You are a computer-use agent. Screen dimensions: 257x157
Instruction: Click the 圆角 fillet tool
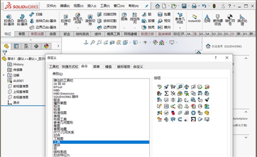pyautogui.click(x=124, y=17)
